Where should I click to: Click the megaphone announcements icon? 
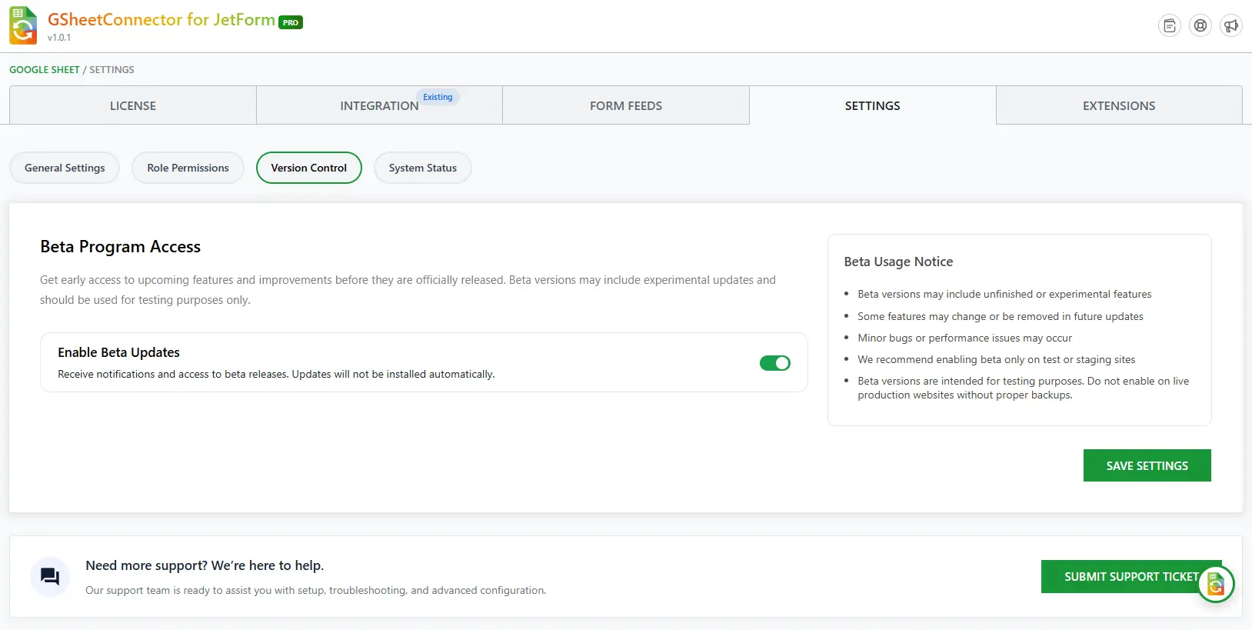point(1231,25)
